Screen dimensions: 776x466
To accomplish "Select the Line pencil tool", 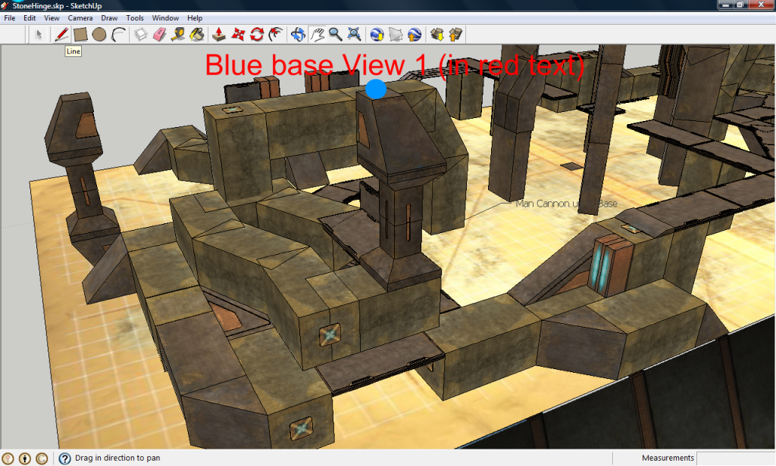I will click(x=61, y=35).
